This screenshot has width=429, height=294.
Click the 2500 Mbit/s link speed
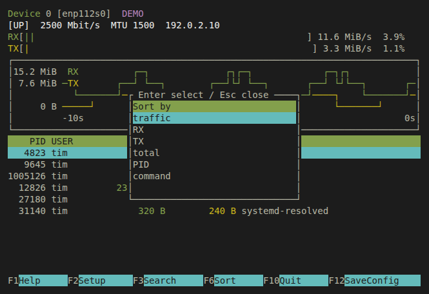click(x=70, y=25)
